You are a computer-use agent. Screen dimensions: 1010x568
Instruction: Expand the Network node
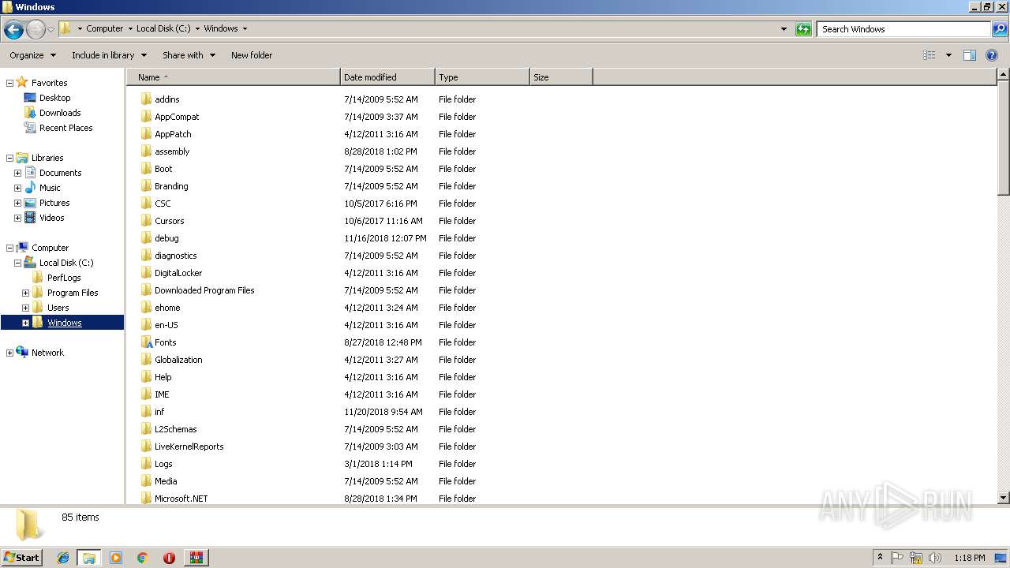click(x=9, y=353)
